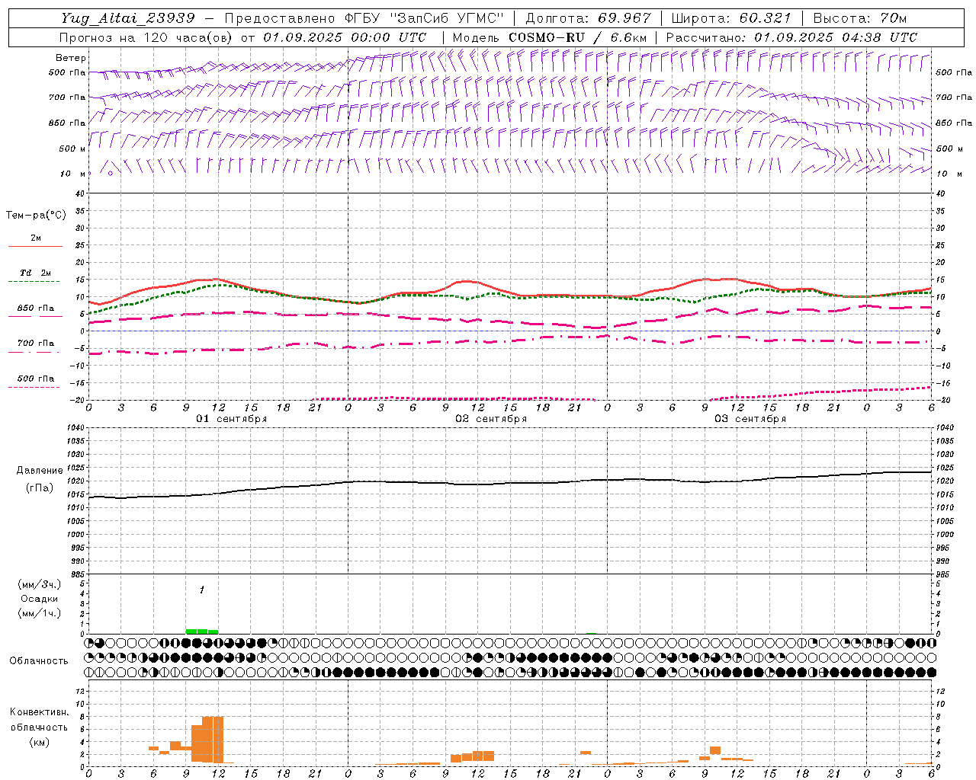Click the 01 сентября date label

click(x=232, y=419)
